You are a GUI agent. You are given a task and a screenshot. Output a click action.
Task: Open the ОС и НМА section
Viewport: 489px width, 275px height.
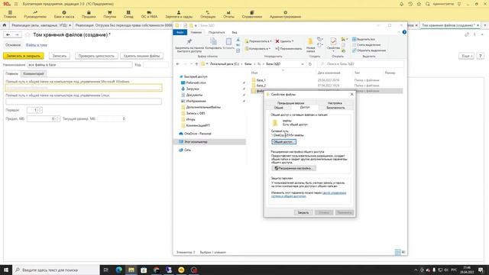click(149, 15)
